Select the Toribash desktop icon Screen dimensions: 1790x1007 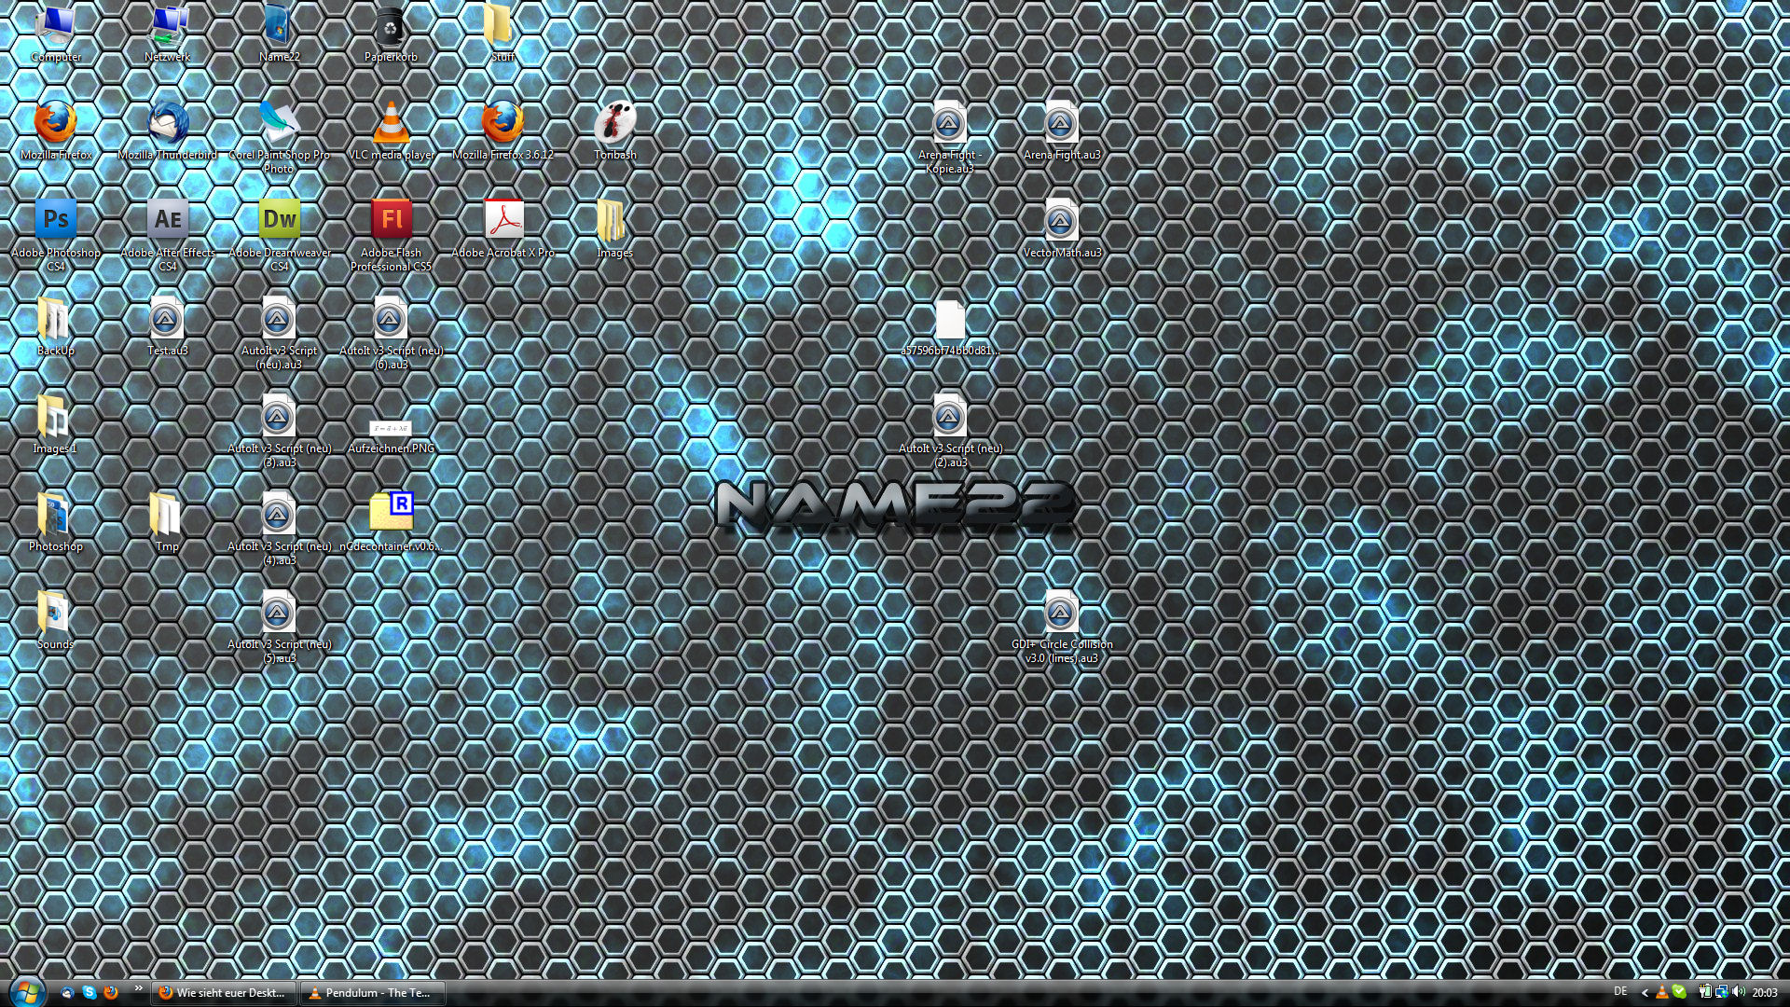coord(614,125)
